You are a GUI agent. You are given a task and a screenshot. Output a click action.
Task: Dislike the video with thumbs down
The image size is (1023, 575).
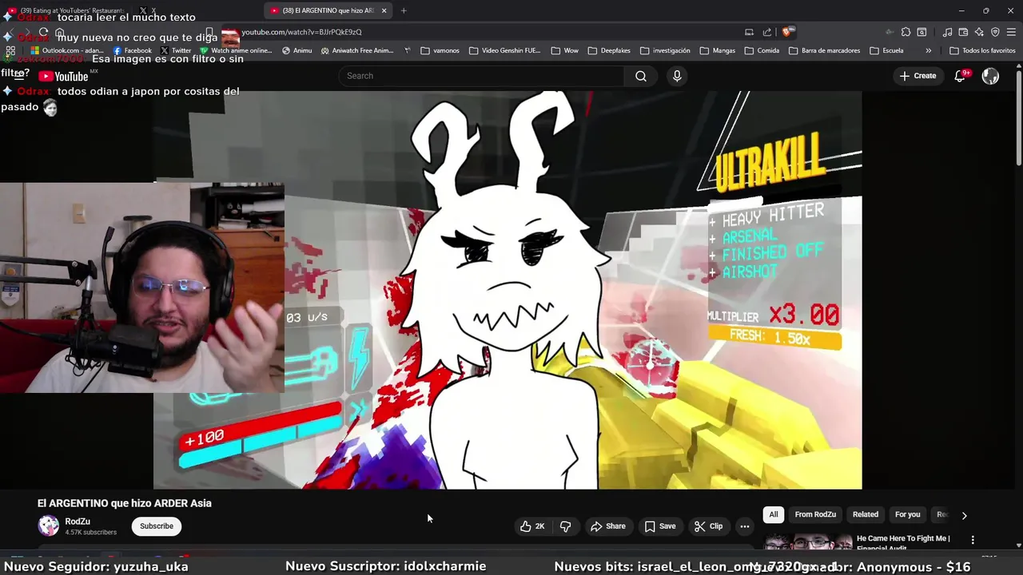pyautogui.click(x=565, y=526)
